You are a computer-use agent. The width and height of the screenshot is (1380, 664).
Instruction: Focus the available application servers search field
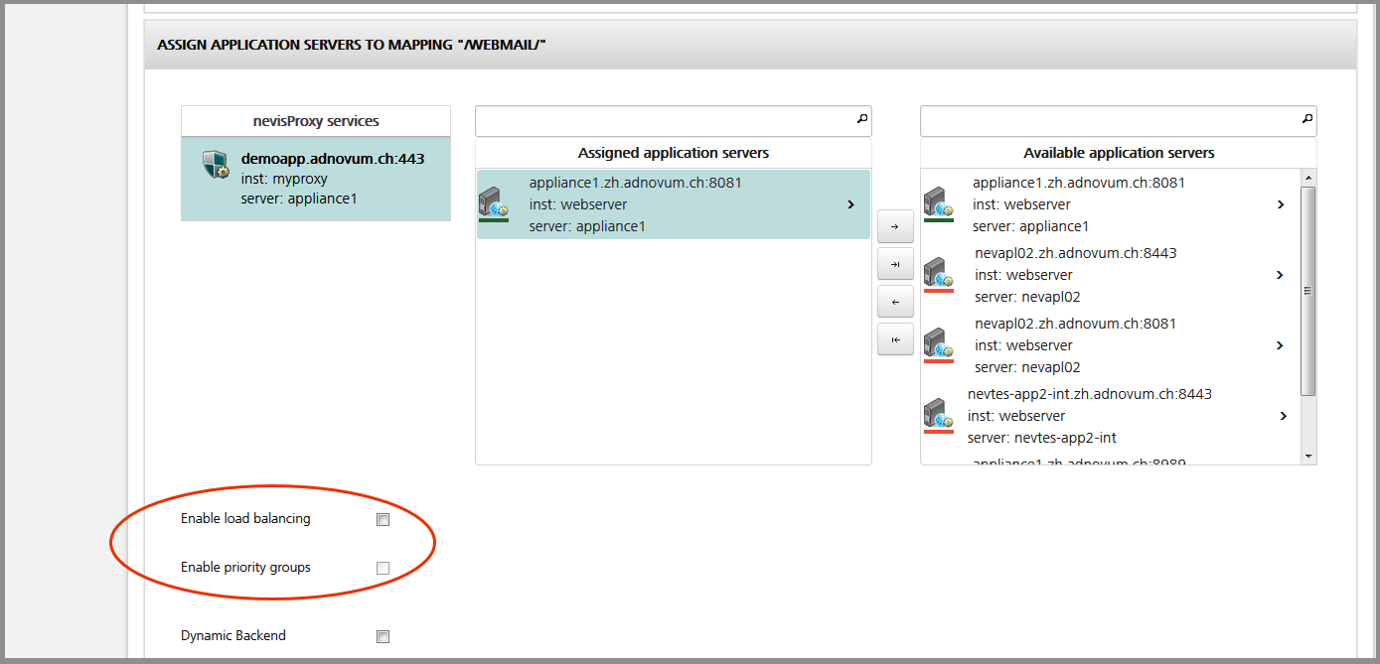click(1119, 121)
